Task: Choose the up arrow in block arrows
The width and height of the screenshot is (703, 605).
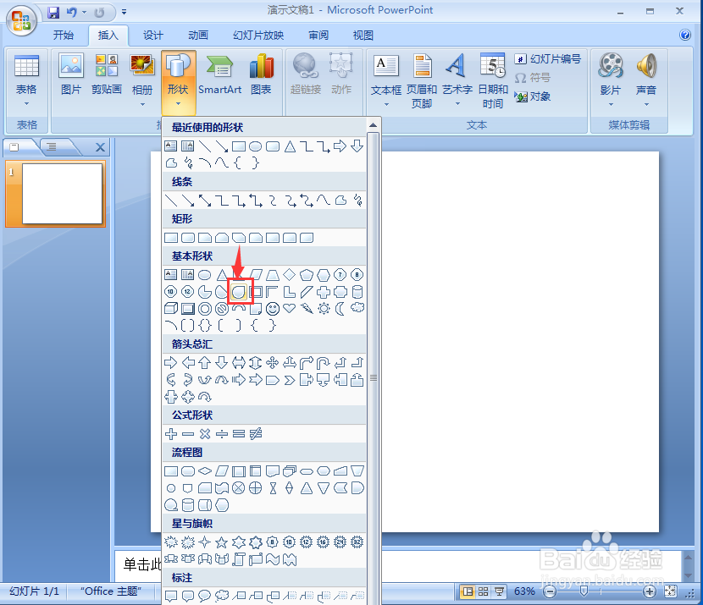Action: 205,362
